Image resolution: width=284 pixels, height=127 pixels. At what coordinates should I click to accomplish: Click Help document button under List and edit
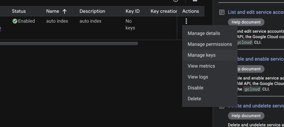coord(246,22)
